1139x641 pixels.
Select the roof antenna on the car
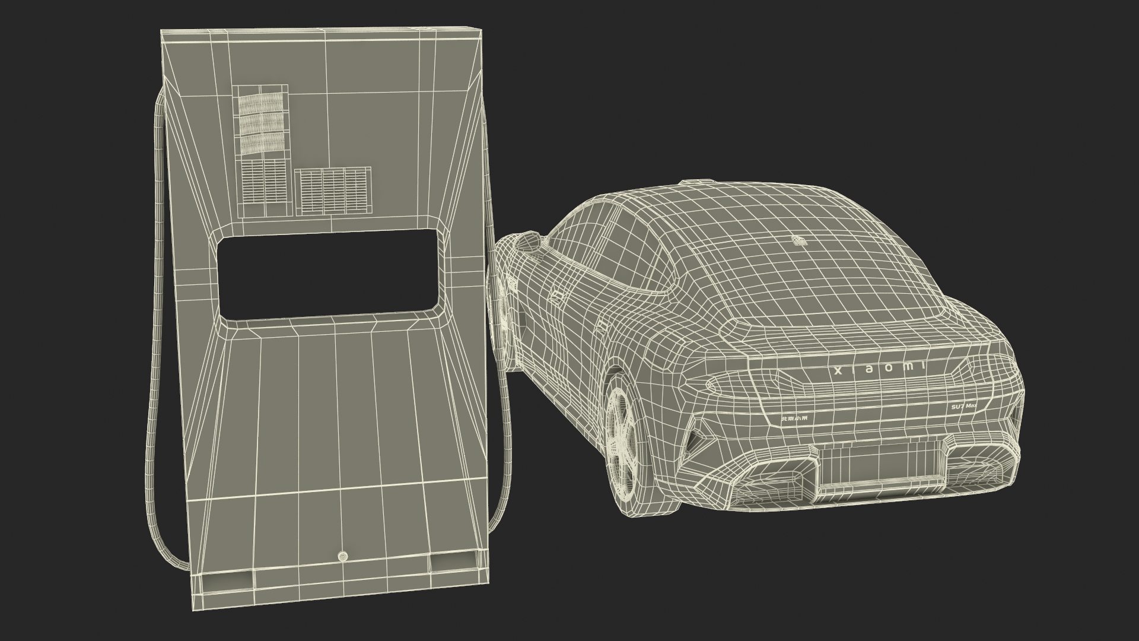(798, 240)
